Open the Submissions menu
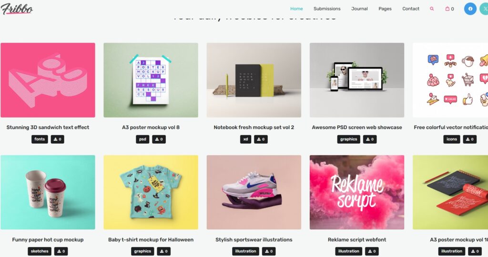 [327, 9]
